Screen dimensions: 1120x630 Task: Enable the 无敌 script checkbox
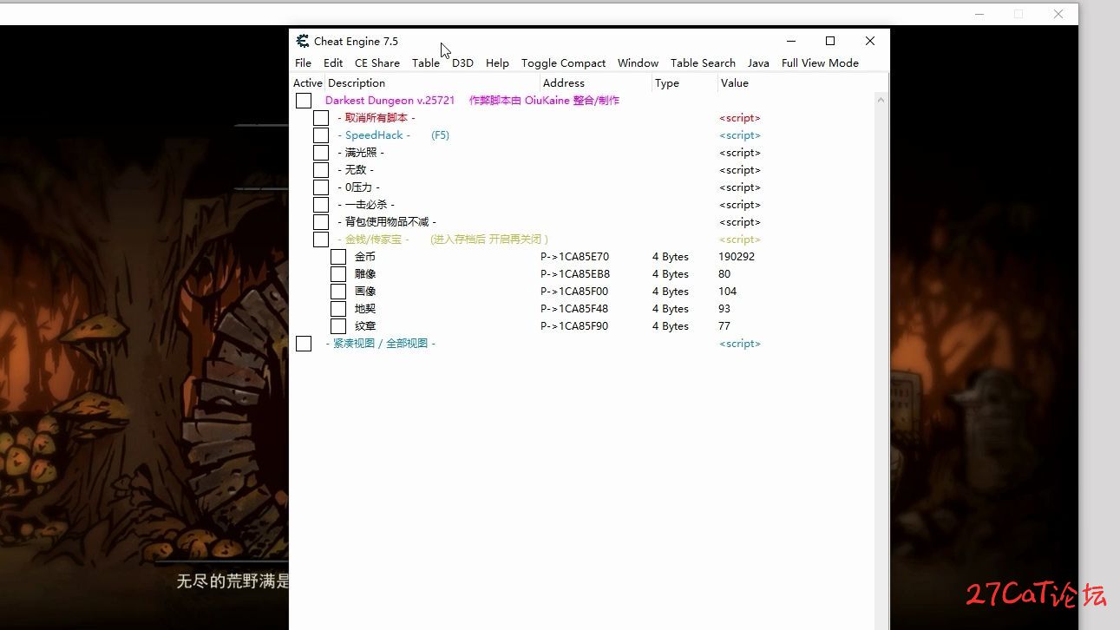pyautogui.click(x=321, y=170)
